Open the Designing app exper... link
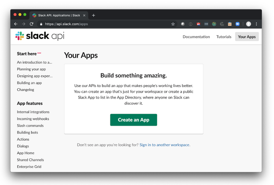The image size is (274, 185). pyautogui.click(x=35, y=76)
